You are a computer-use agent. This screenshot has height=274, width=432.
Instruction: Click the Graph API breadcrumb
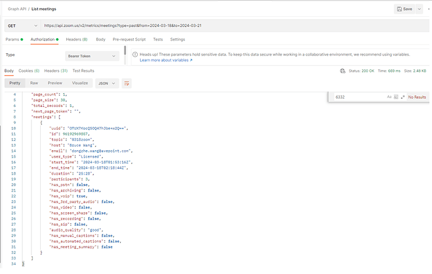pos(17,9)
